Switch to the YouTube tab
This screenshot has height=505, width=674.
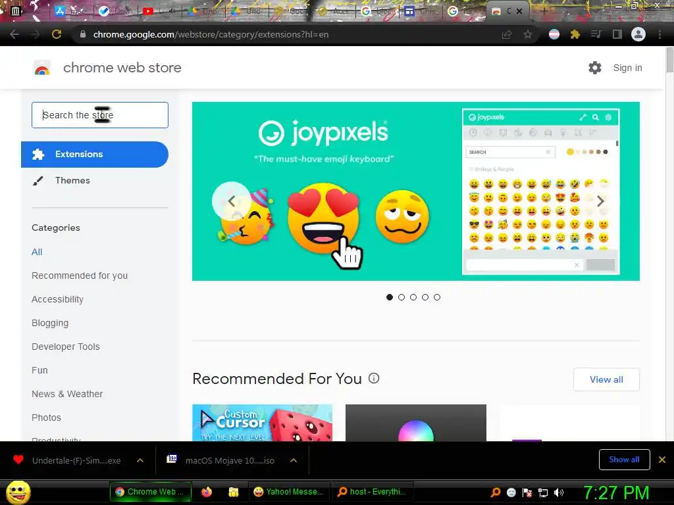pos(159,11)
